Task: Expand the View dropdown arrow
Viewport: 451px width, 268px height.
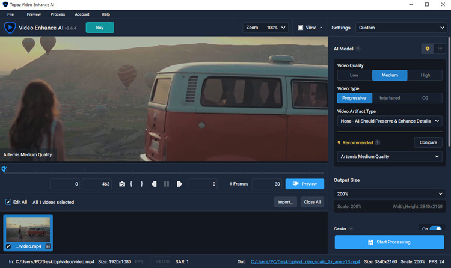Action: tap(321, 28)
